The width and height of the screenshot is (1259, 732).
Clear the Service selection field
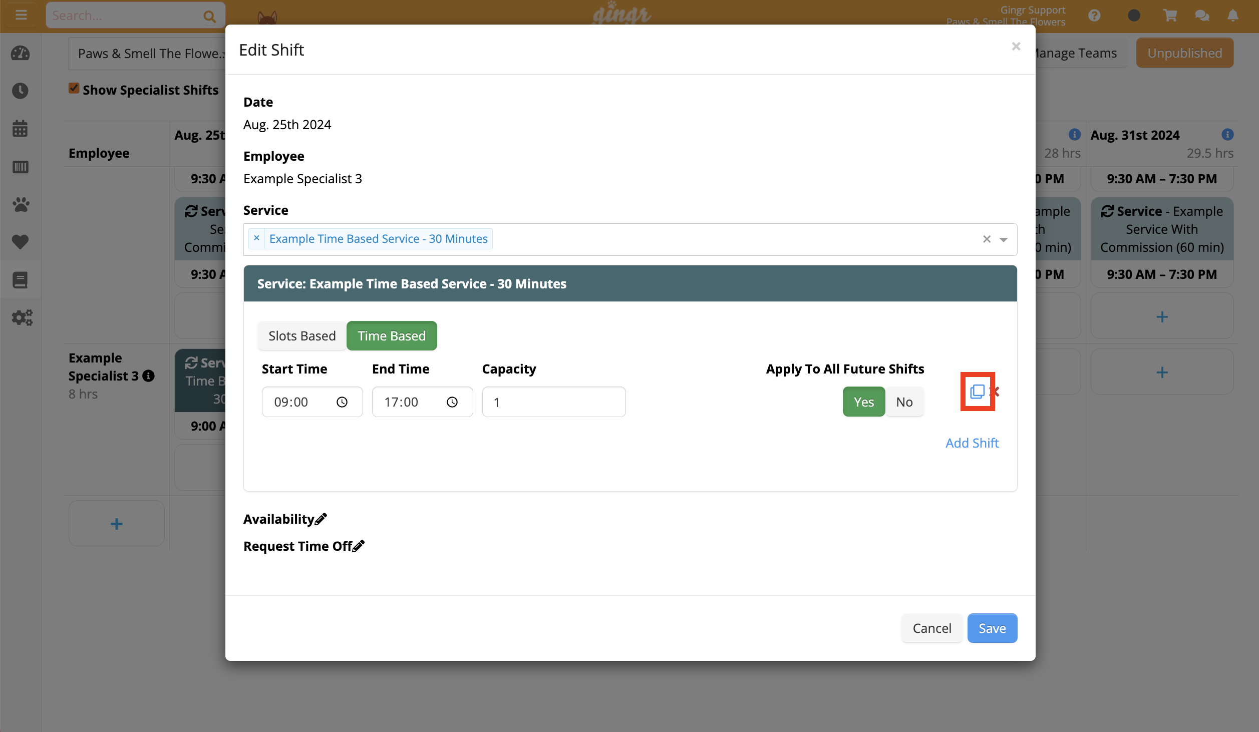click(987, 239)
